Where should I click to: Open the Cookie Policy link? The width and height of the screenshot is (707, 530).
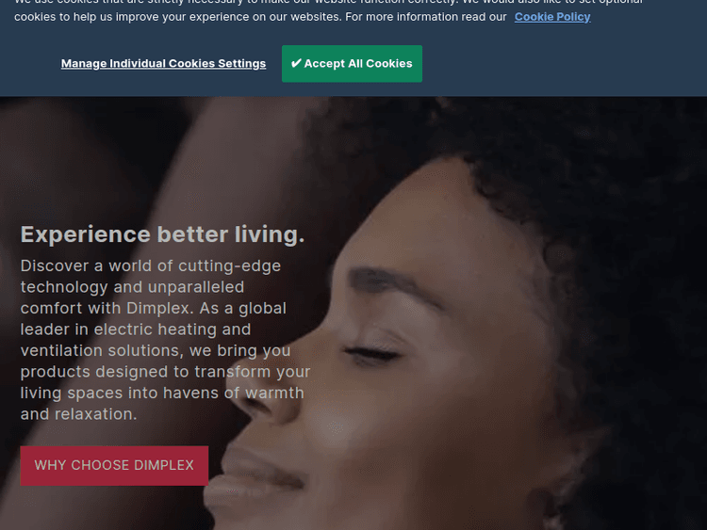tap(552, 17)
